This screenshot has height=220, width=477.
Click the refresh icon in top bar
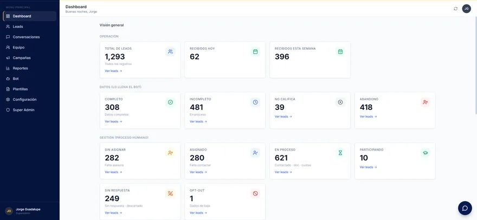[x=455, y=9]
